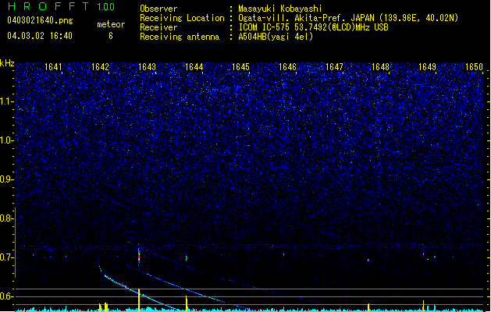Click the 1642 time axis marker

coord(100,67)
